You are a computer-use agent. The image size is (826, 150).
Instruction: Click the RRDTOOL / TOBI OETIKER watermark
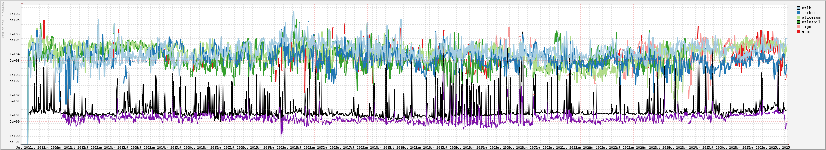3,20
